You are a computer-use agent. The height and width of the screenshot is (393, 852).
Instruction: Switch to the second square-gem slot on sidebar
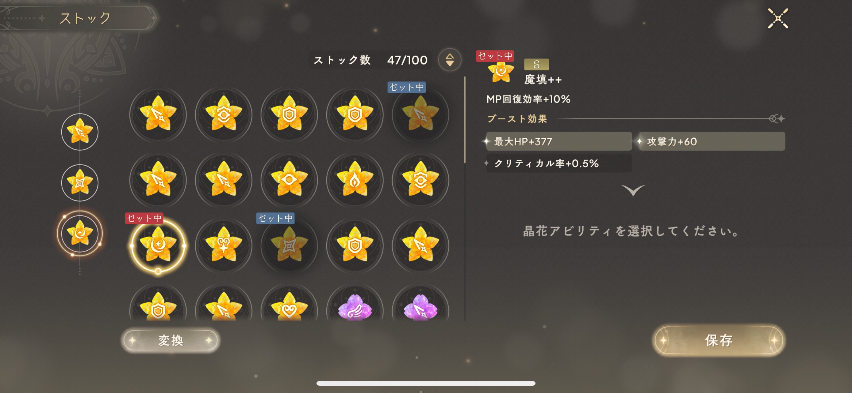[80, 182]
